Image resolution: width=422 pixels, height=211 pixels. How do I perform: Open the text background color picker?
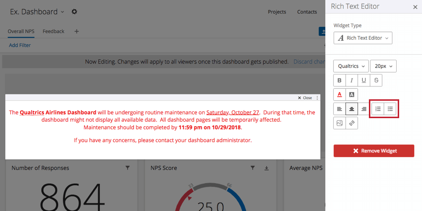[352, 94]
